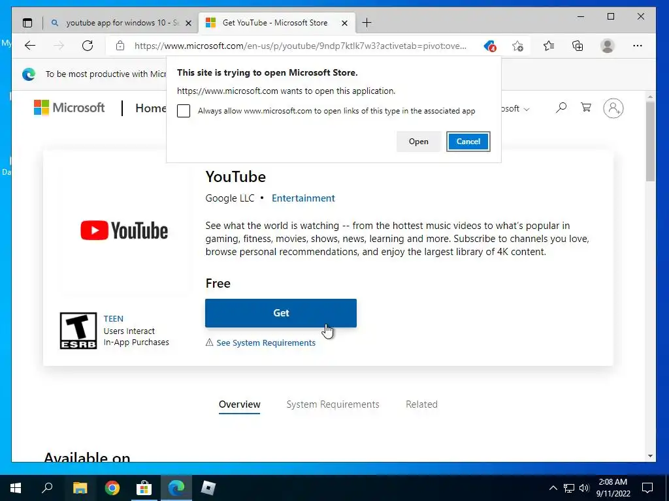Open volume control tray icon
669x501 pixels.
584,488
